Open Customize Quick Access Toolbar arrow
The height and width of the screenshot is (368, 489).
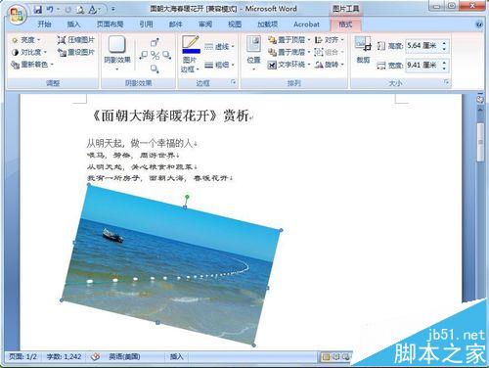(x=113, y=10)
